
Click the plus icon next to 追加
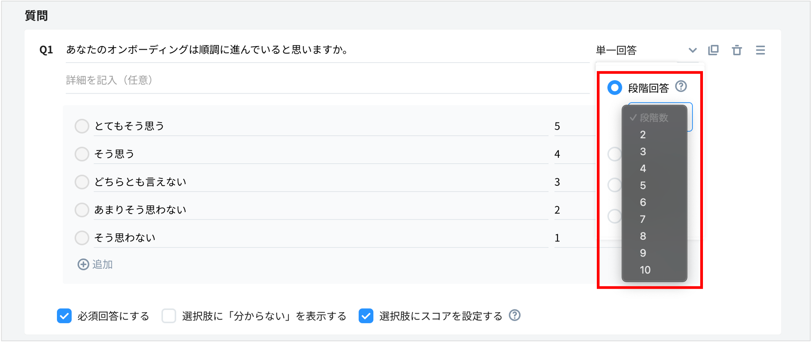coord(83,265)
